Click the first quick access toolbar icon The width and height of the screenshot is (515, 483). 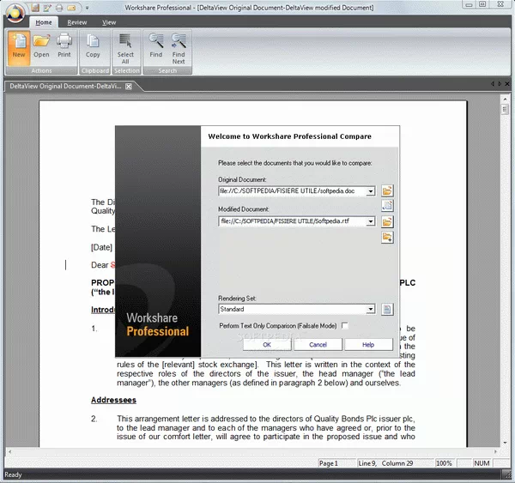[35, 7]
